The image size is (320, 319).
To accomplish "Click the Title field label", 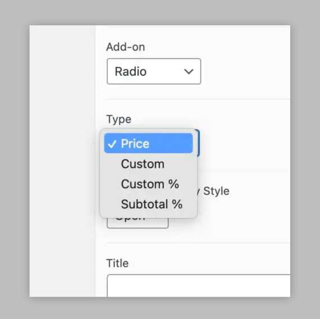I will pos(118,263).
